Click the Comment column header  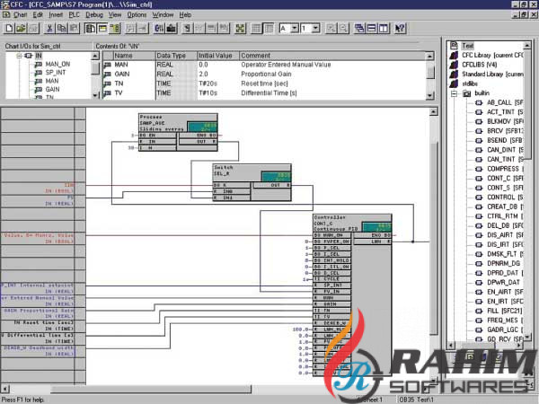coord(332,56)
